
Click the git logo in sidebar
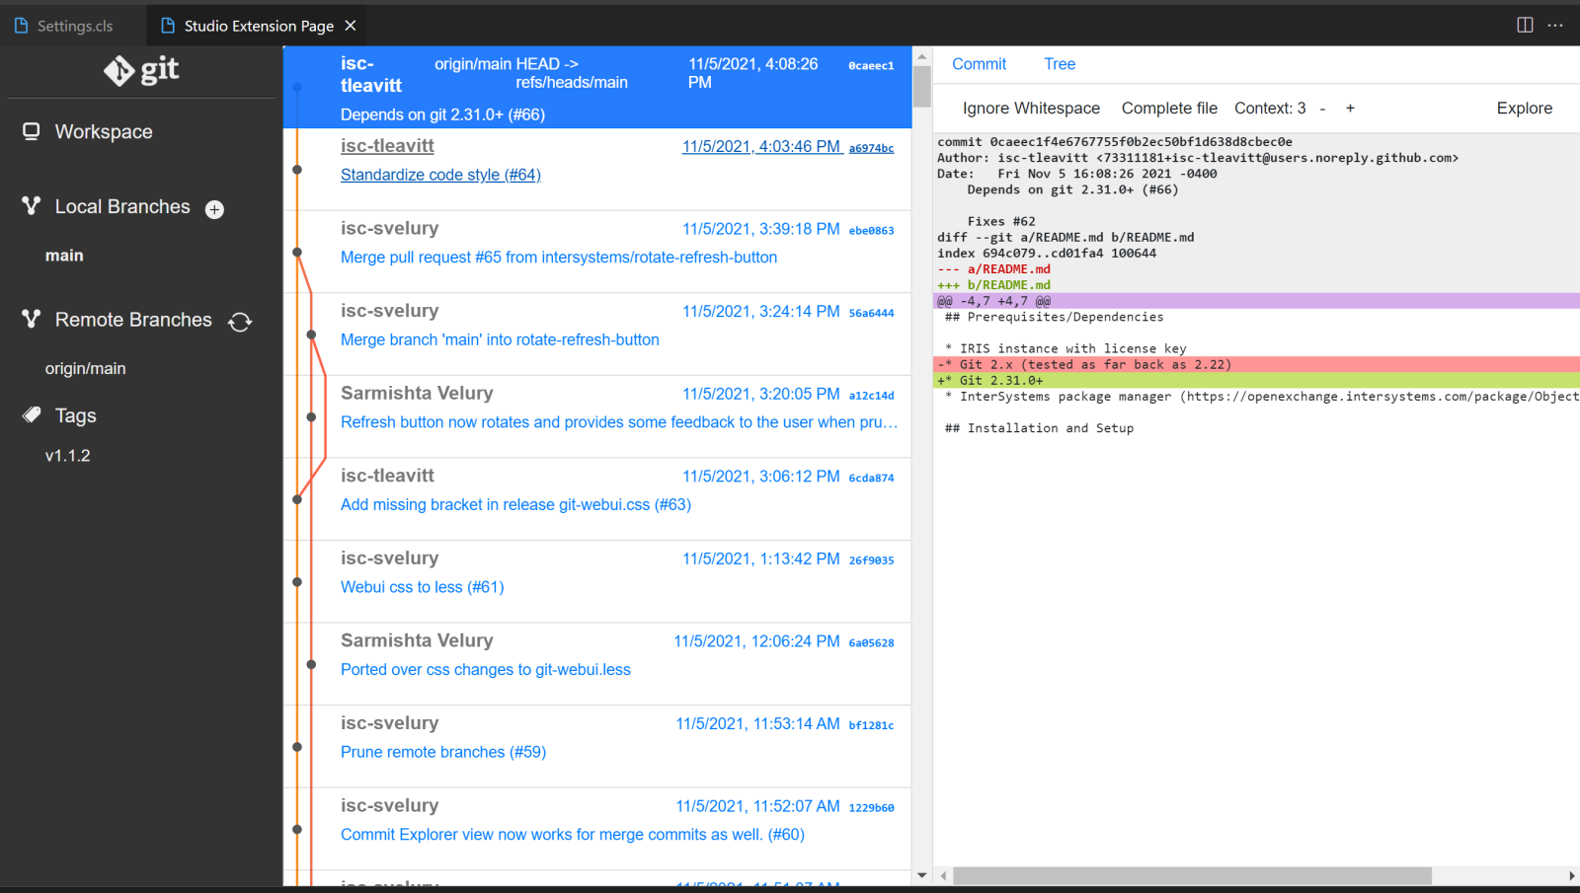click(141, 70)
